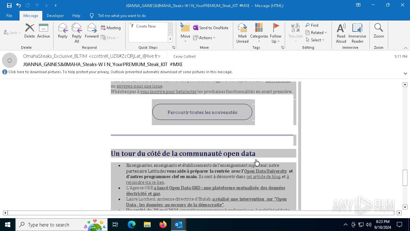Save the message using the floppy disk icon
The width and height of the screenshot is (410, 231).
coord(9,5)
